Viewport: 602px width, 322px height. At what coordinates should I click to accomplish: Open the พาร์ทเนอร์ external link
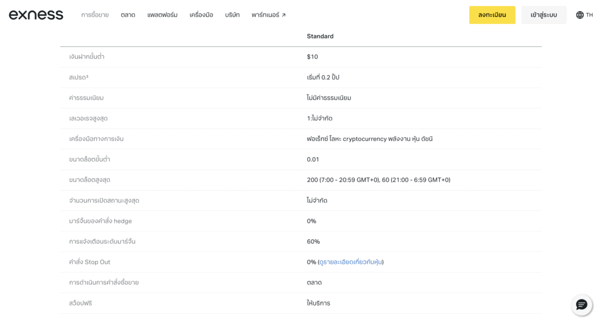269,15
